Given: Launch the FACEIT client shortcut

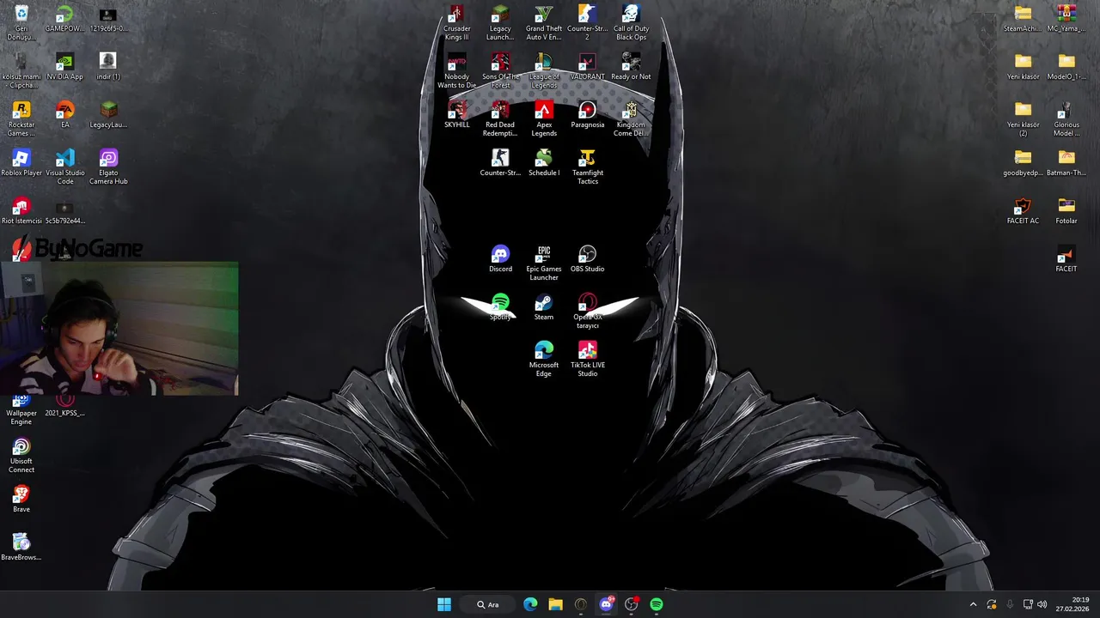Looking at the screenshot, I should [x=1066, y=259].
